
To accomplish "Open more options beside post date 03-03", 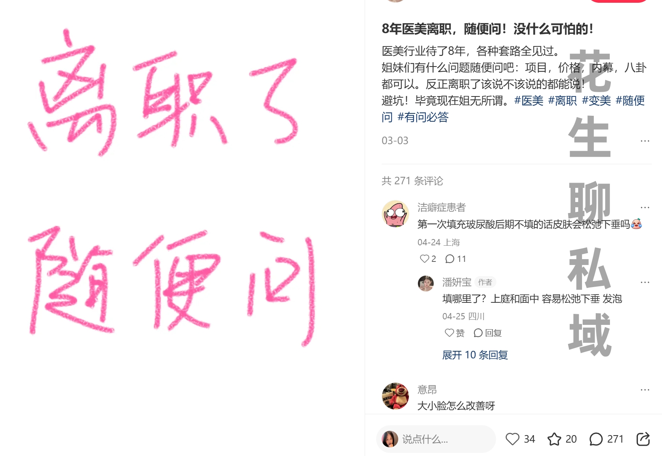I will (x=645, y=141).
